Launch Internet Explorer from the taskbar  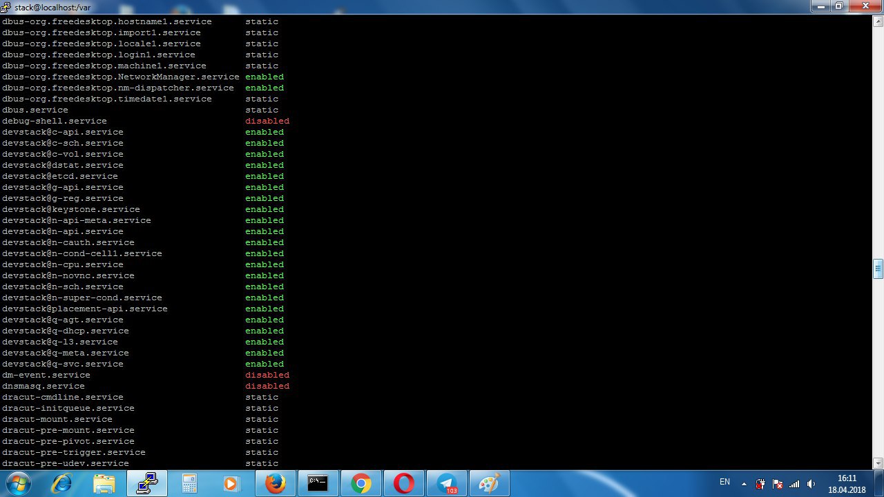click(x=62, y=484)
